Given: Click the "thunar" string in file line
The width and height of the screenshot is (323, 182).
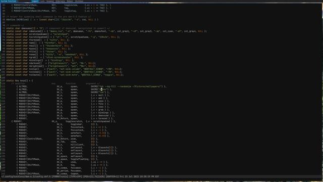Looking at the screenshot, I should click(50, 52).
